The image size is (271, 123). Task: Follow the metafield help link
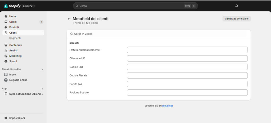[167, 106]
